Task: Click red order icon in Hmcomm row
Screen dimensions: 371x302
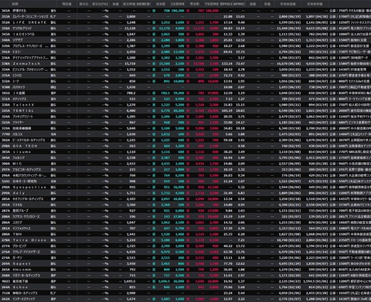Action: [188, 270]
